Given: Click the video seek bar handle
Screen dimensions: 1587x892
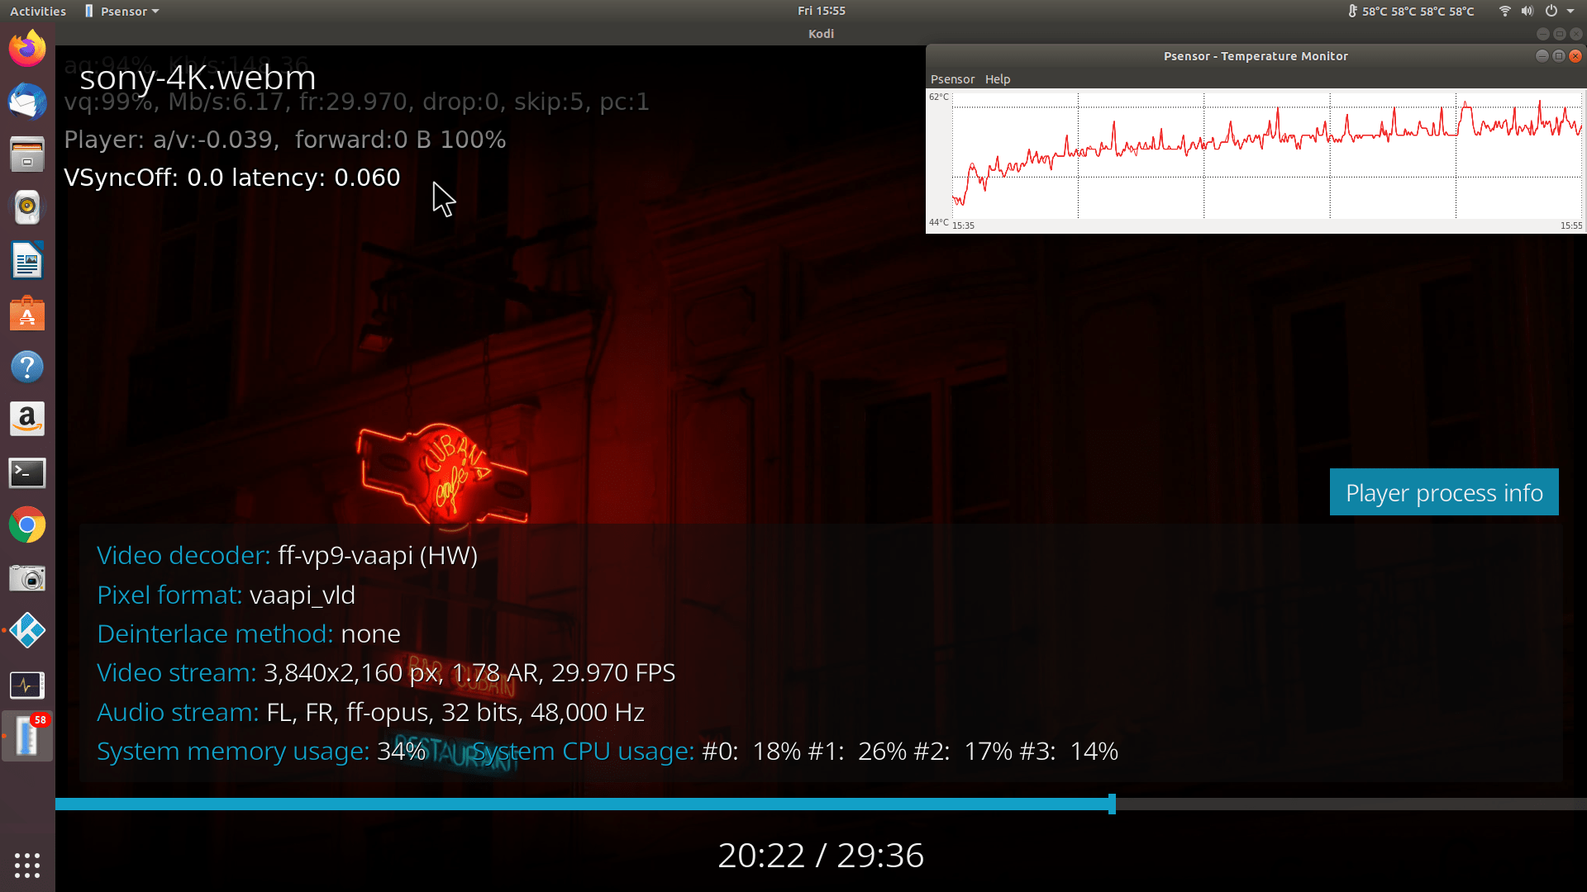Looking at the screenshot, I should tap(1112, 804).
